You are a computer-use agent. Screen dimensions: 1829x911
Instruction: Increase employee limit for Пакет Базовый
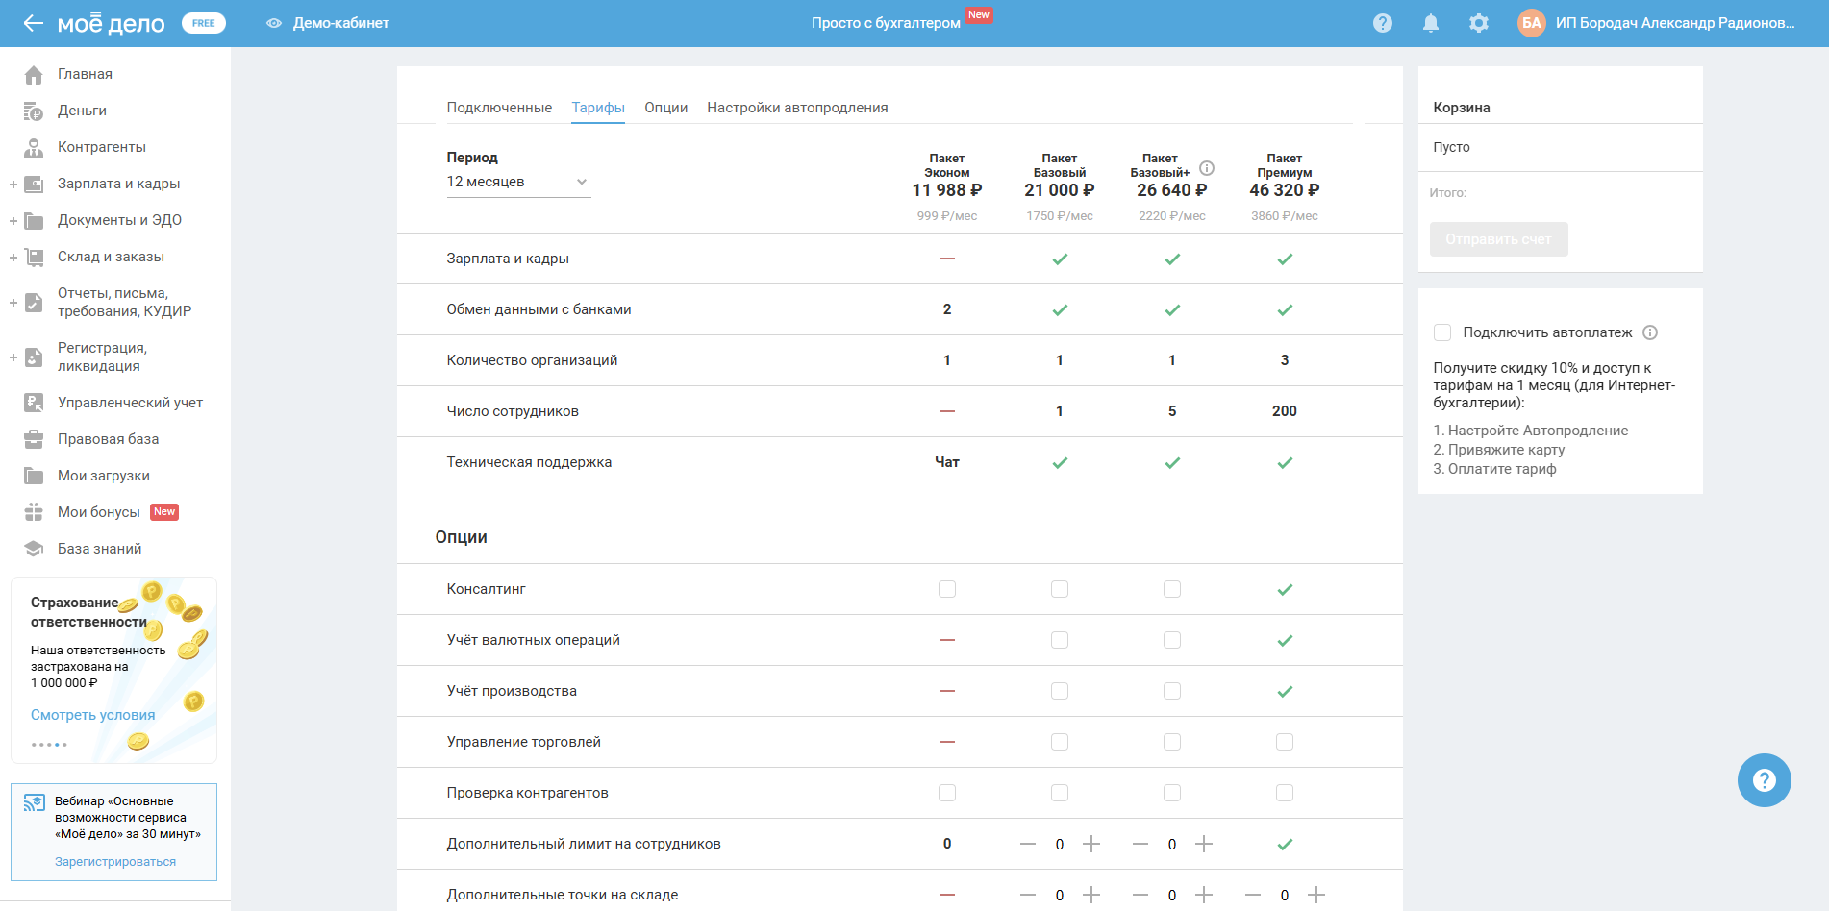pyautogui.click(x=1091, y=844)
